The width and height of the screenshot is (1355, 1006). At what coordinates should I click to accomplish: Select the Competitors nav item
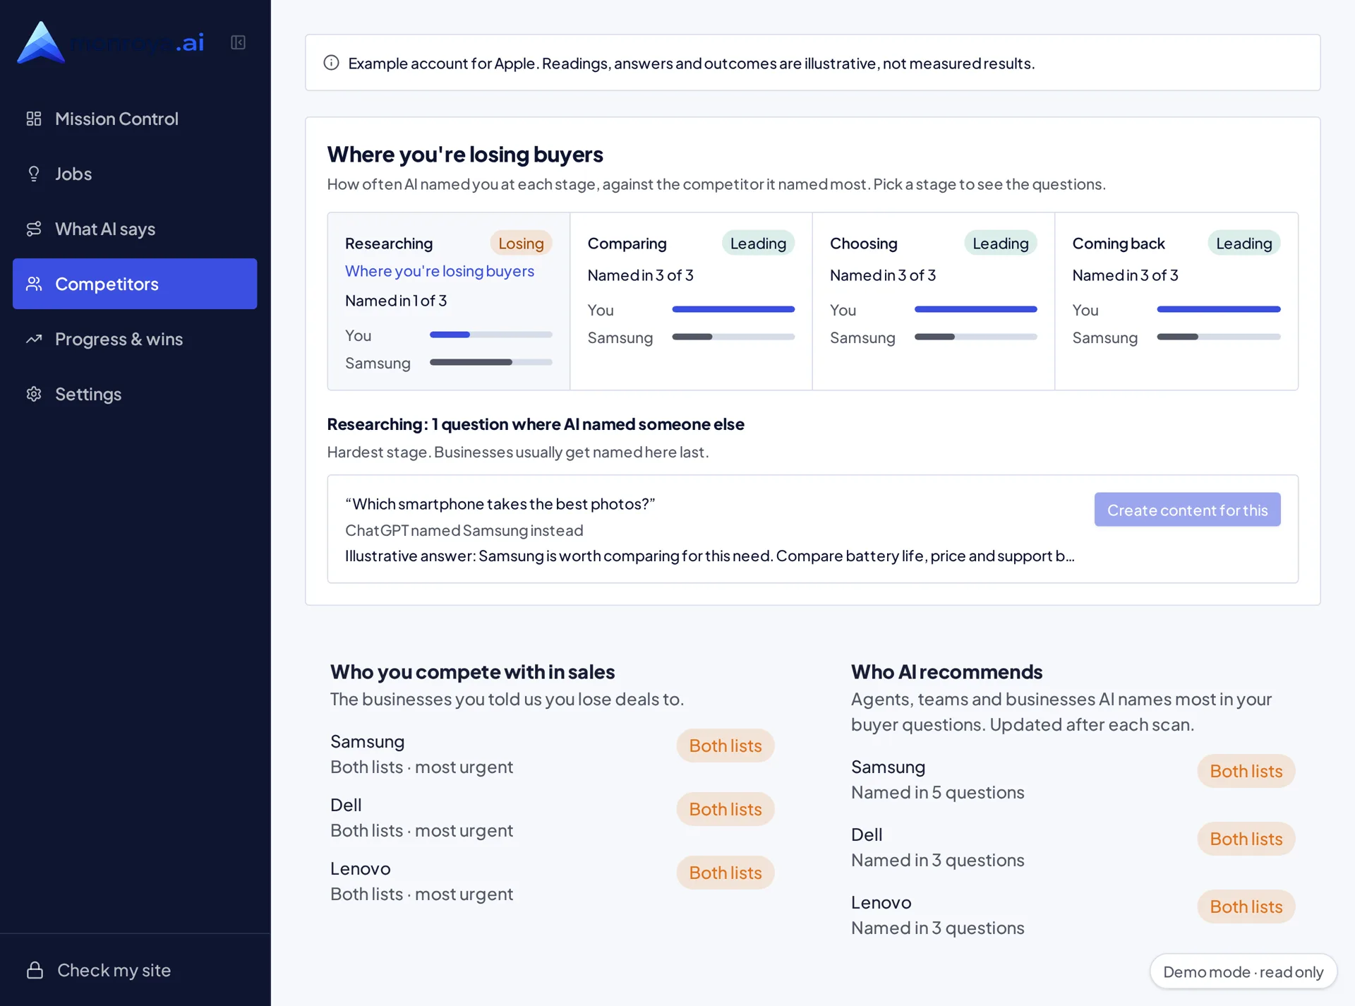click(135, 284)
